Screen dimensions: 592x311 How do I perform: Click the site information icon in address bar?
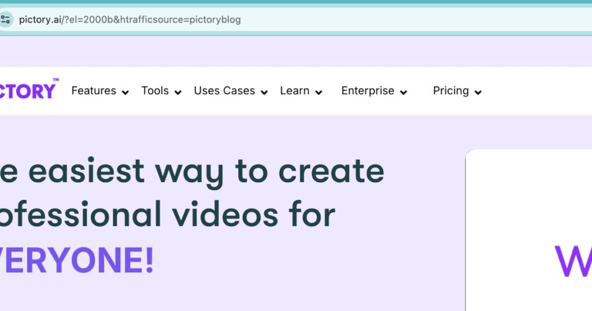(5, 20)
